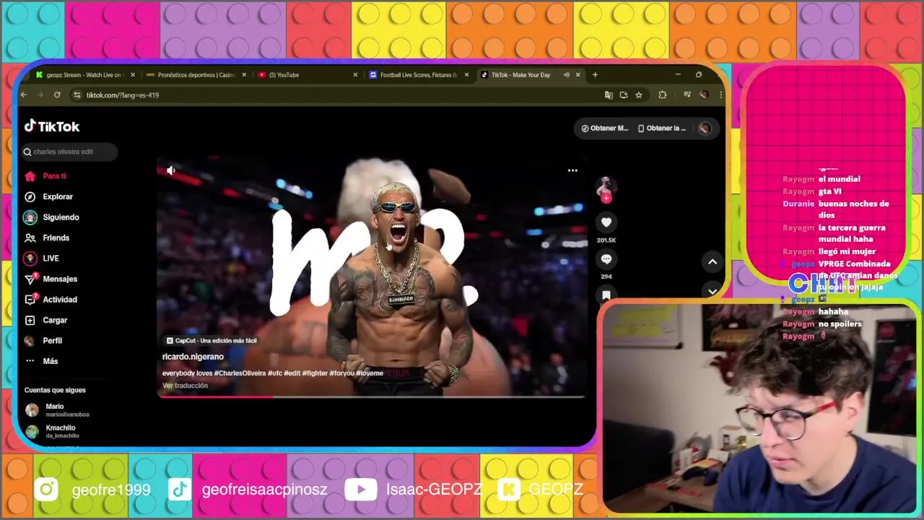Open site information icon in address bar

[x=77, y=95]
